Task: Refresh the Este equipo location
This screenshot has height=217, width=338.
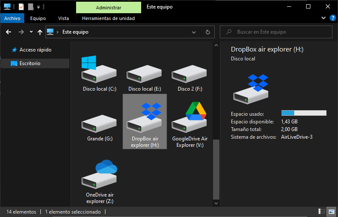Action: click(207, 32)
